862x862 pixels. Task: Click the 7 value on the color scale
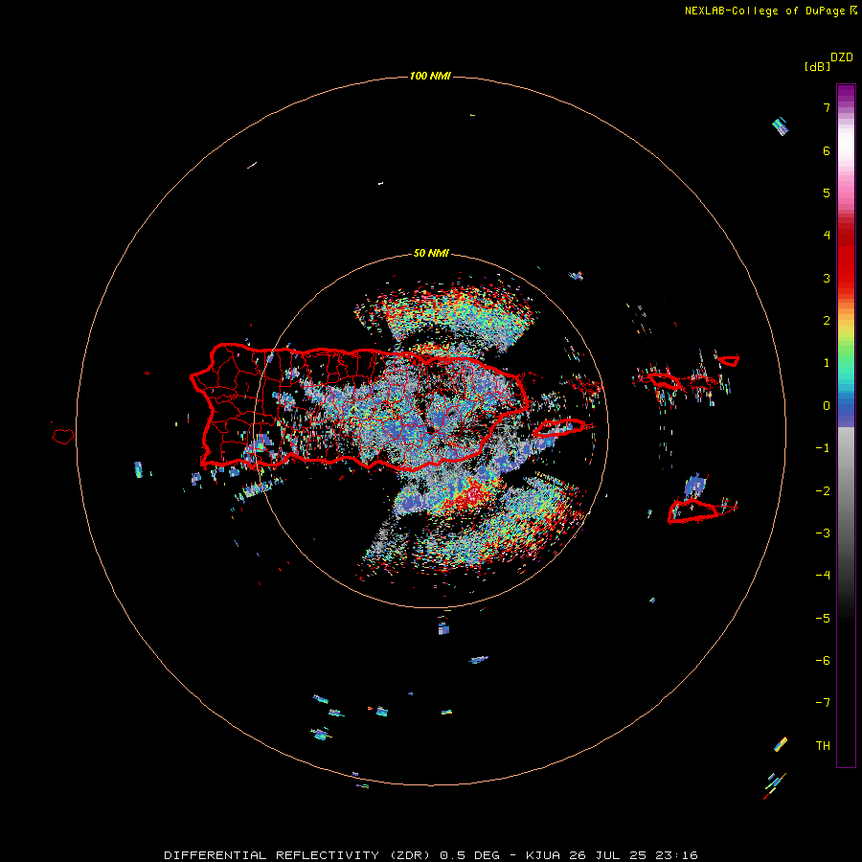[827, 107]
